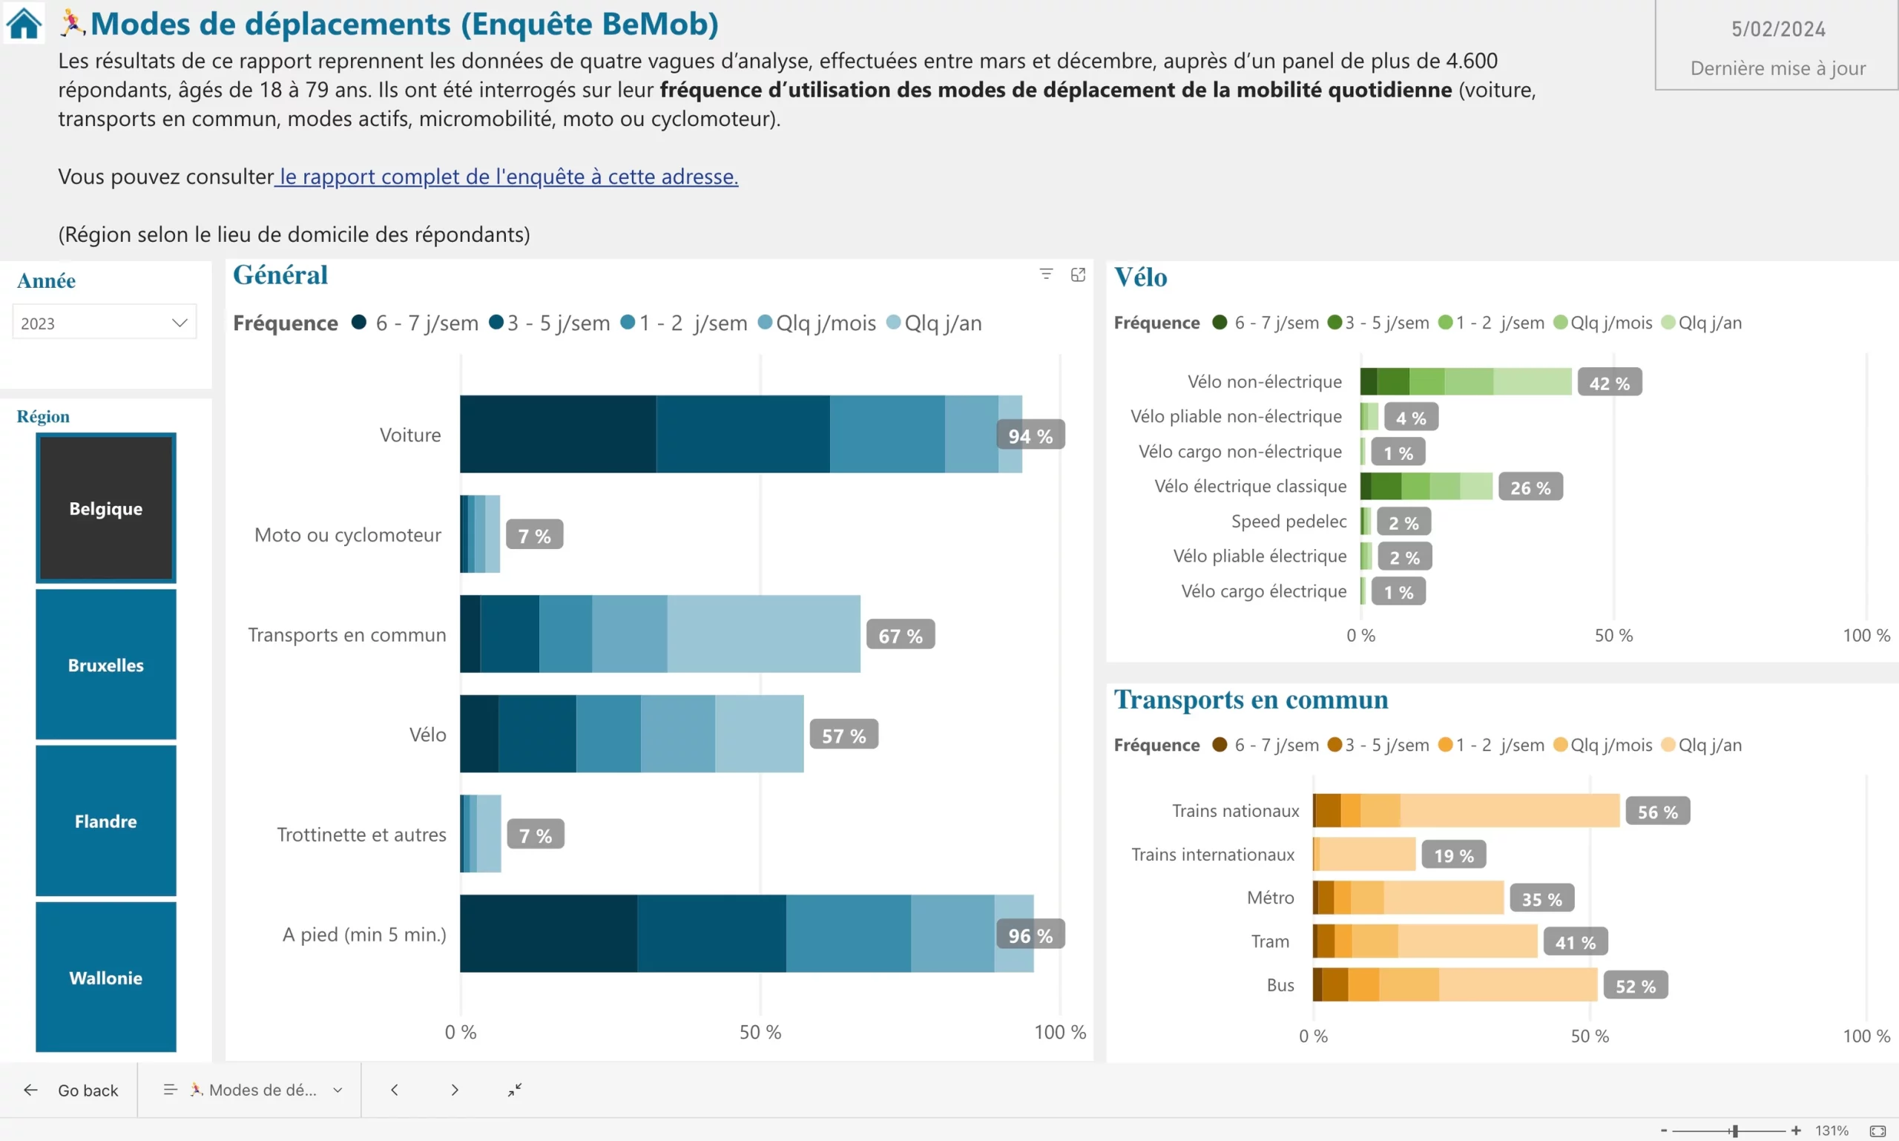
Task: Select the Flandre region tile
Action: coord(106,821)
